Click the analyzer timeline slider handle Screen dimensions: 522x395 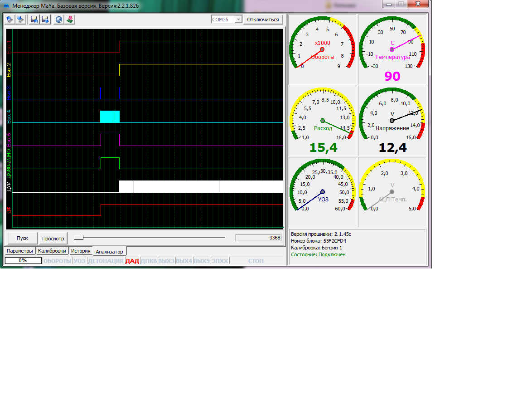click(79, 238)
